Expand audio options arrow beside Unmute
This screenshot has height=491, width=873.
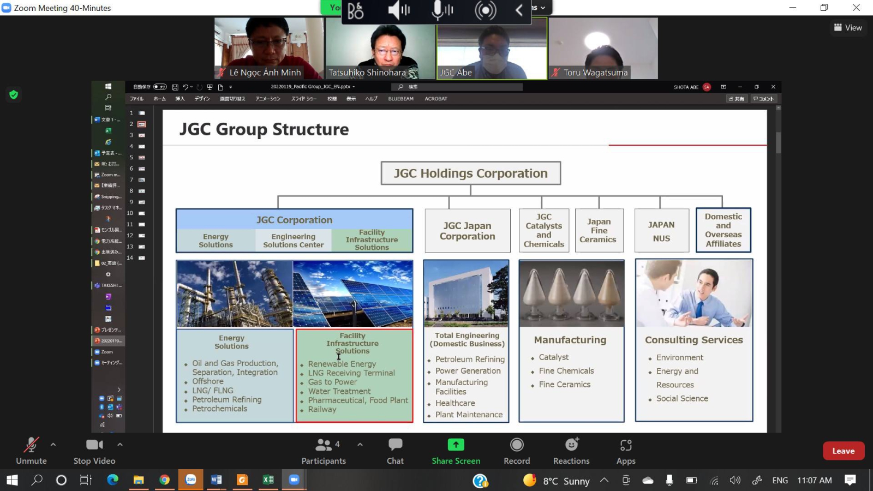[x=53, y=445]
